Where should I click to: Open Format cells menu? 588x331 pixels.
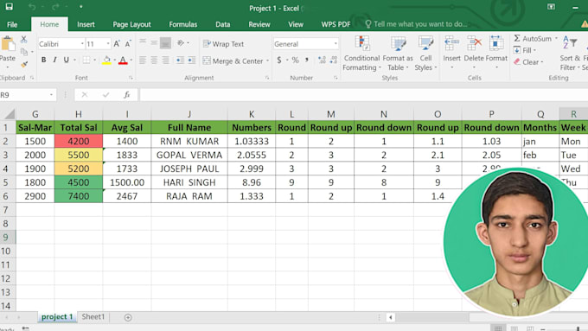point(496,53)
